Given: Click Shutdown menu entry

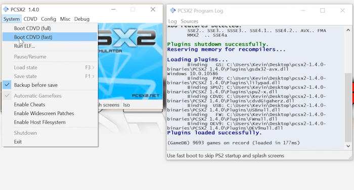Looking at the screenshot, I should [50, 133].
